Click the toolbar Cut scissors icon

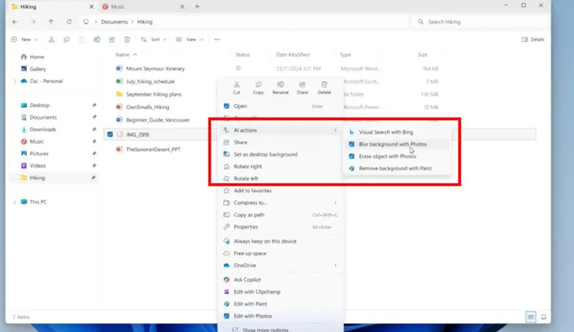click(x=51, y=39)
